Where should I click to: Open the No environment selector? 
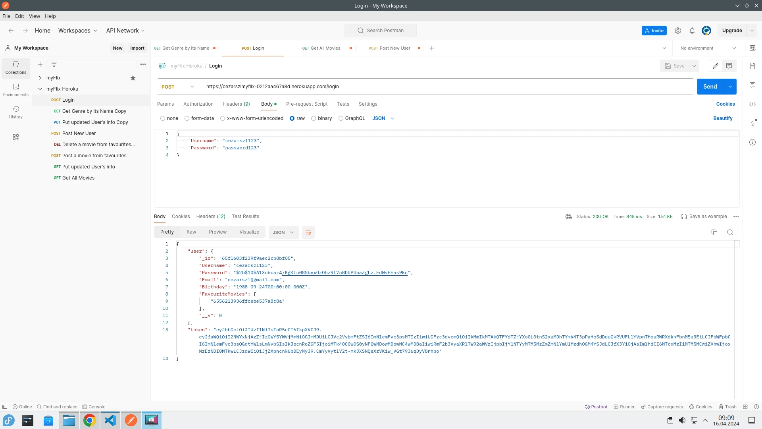coord(708,48)
